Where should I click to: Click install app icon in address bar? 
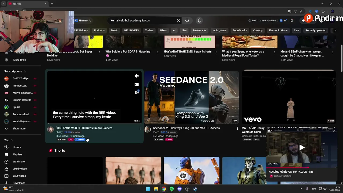pyautogui.click(x=295, y=11)
